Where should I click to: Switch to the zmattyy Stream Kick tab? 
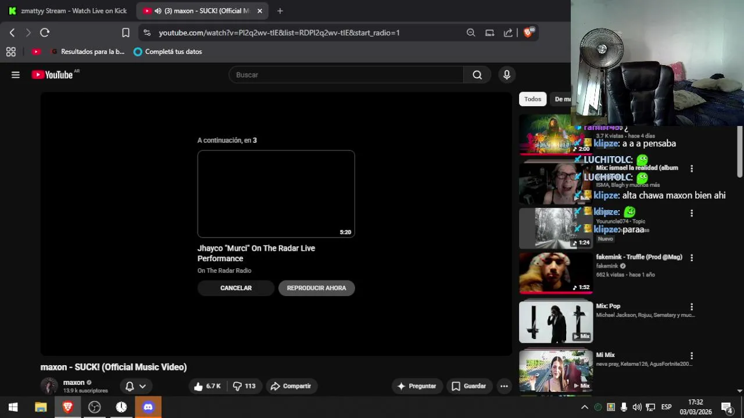68,11
